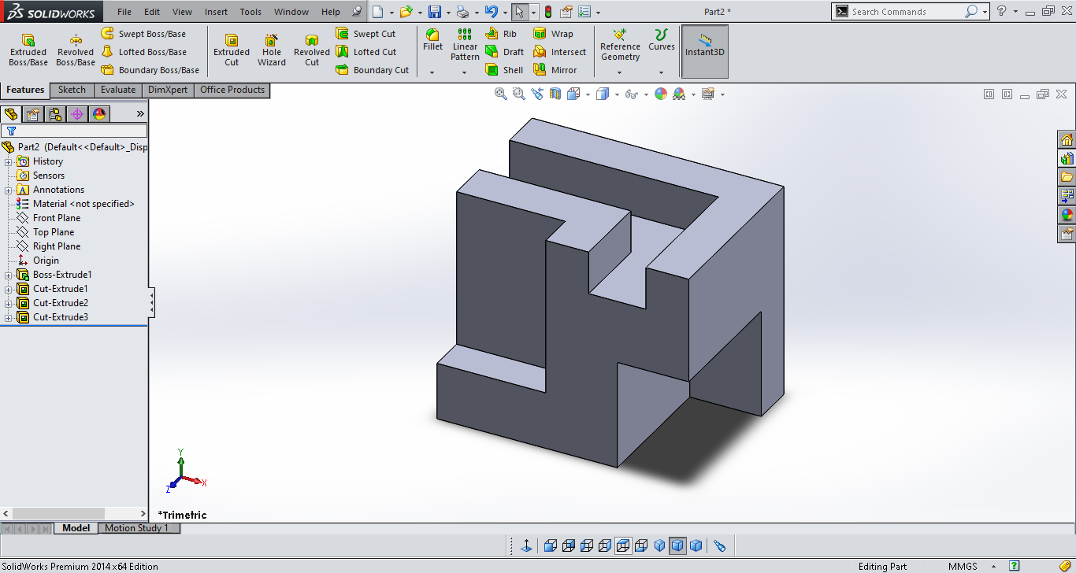Click the Previous View icon
The width and height of the screenshot is (1076, 573).
[537, 94]
